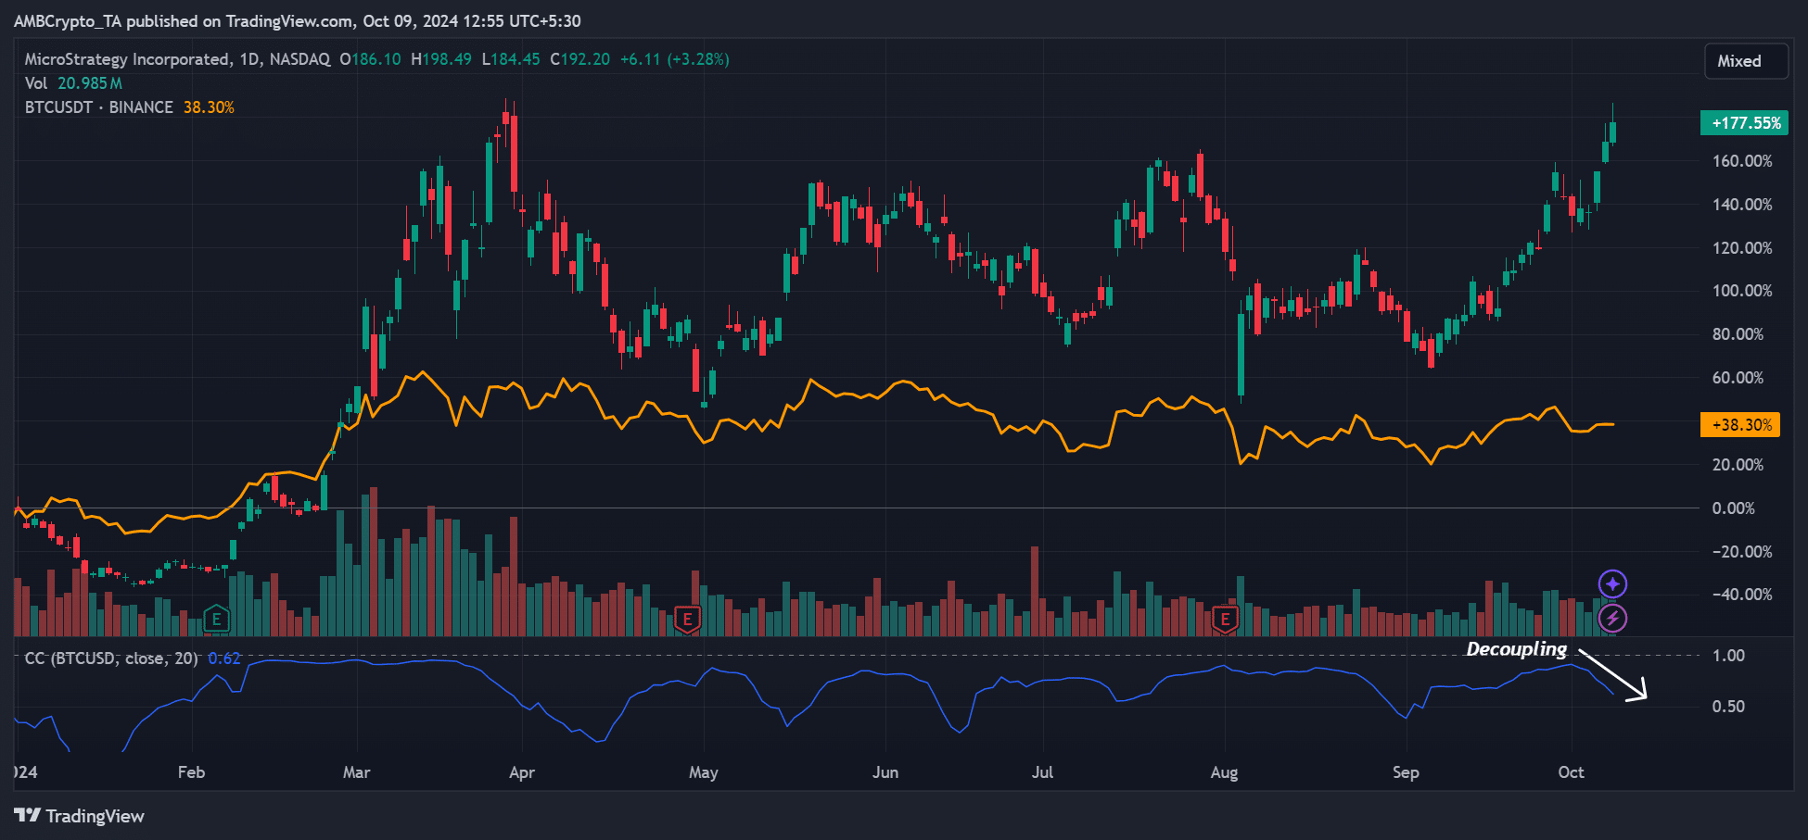Screen dimensions: 1808x840
Task: Click the 0.00% price scale label
Action: (x=1733, y=508)
